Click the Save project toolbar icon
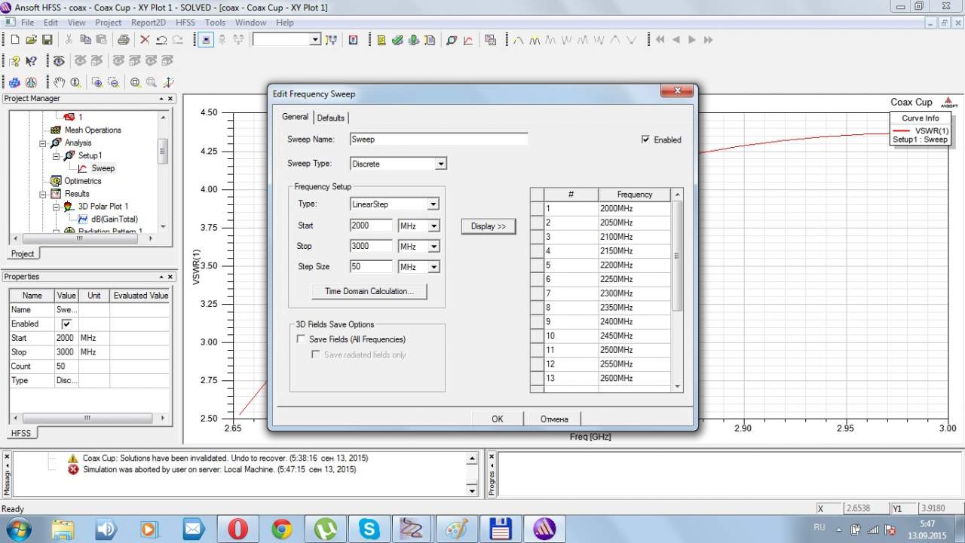965x543 pixels. click(47, 40)
